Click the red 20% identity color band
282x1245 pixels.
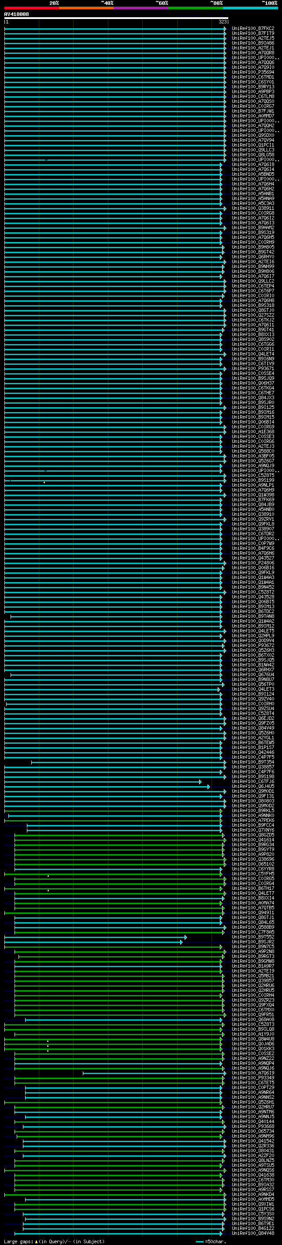(x=31, y=8)
